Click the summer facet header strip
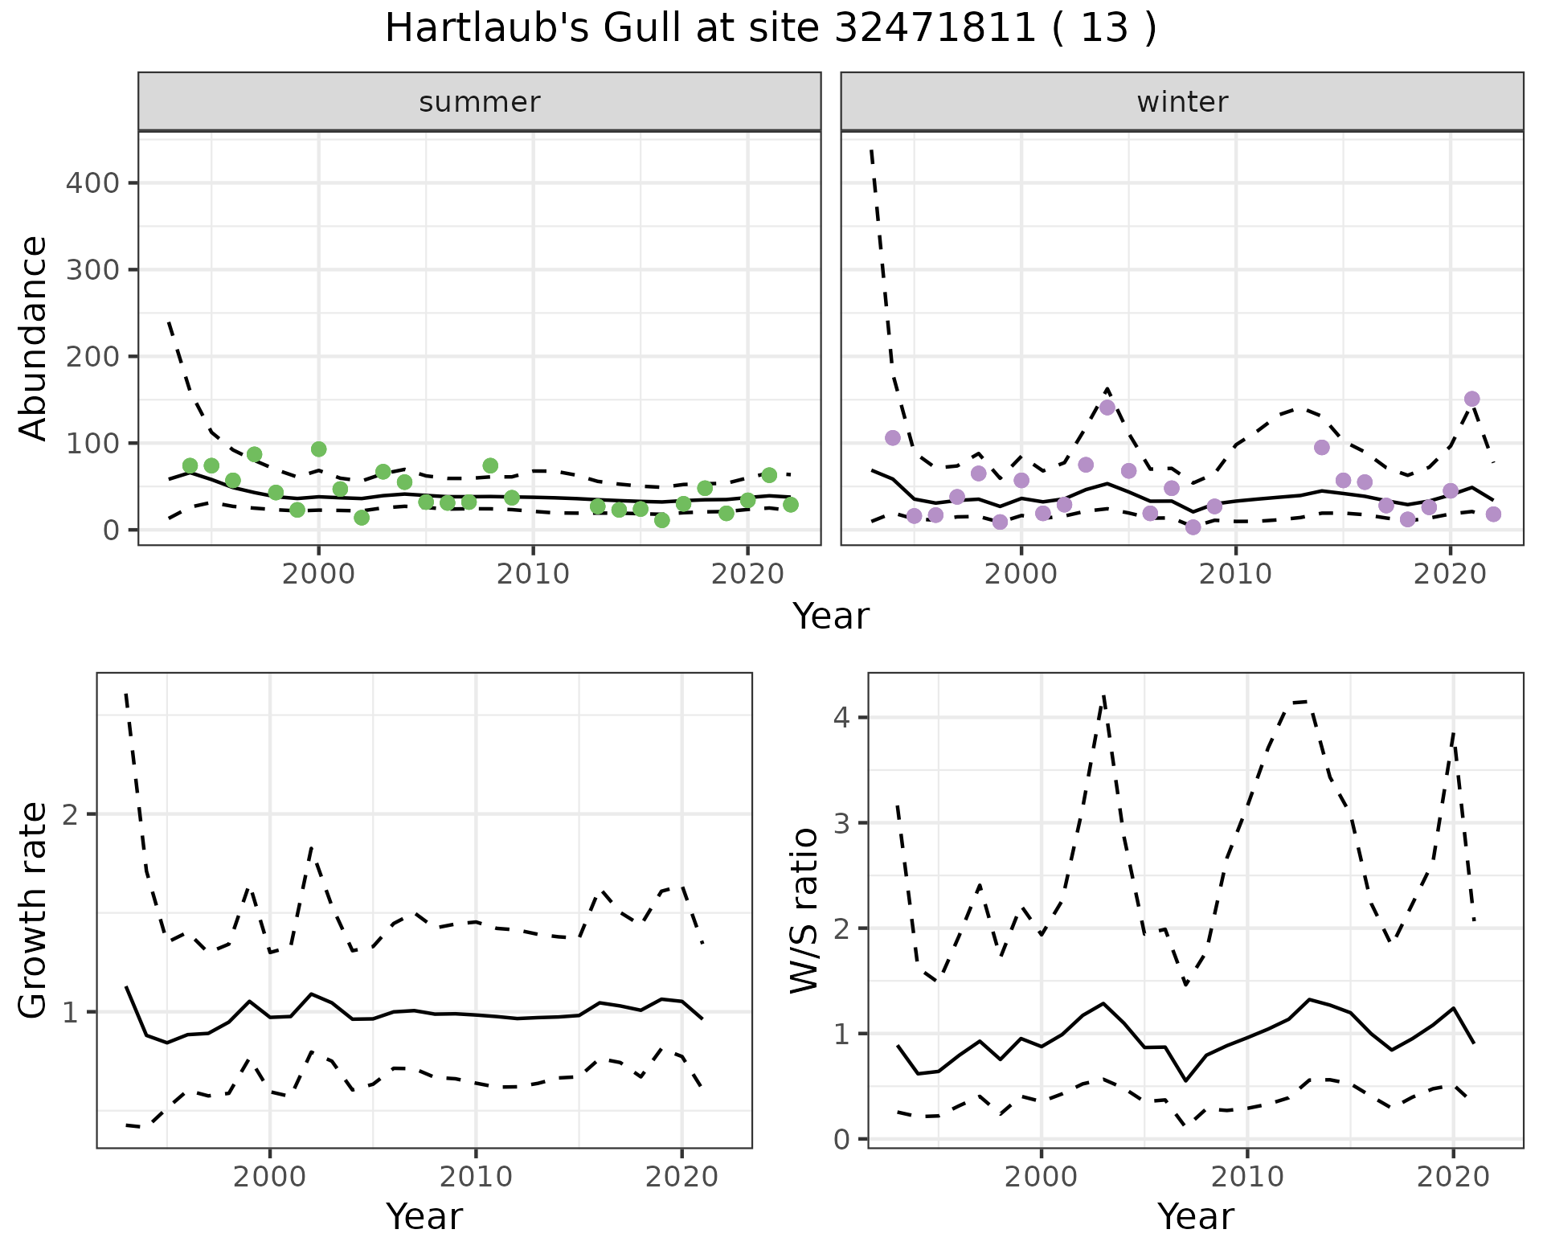1543x1254 pixels. tap(479, 102)
